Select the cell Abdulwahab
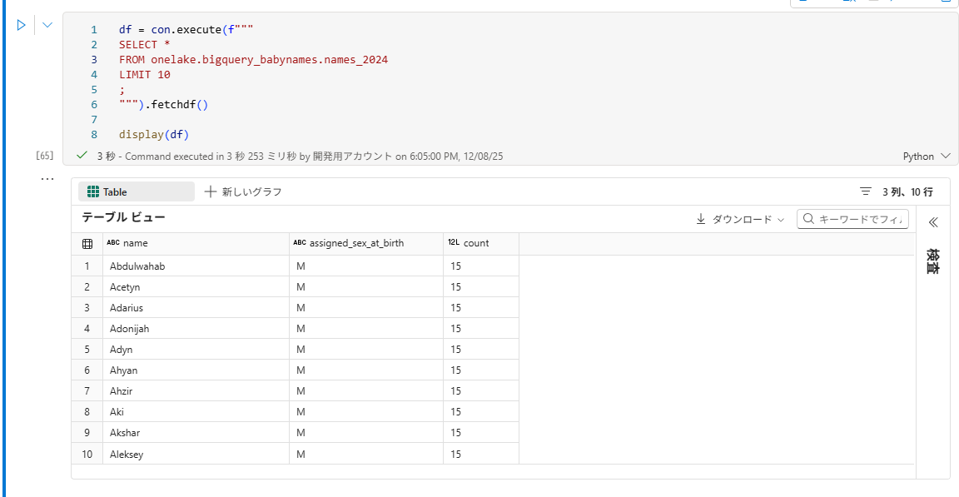959x497 pixels. (x=196, y=266)
